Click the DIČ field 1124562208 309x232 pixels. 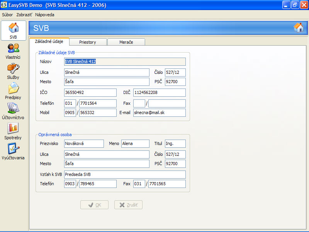click(160, 92)
